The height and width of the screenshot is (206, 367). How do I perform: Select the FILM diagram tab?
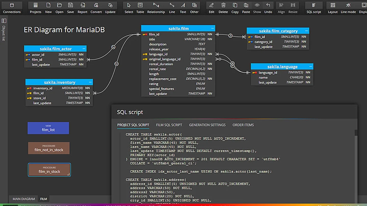coord(44,199)
